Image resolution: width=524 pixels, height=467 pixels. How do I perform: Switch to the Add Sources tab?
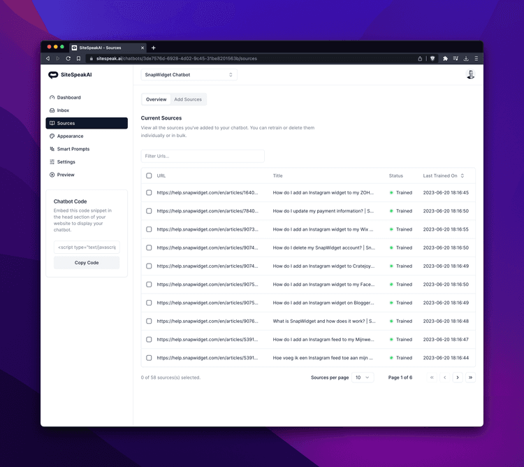pyautogui.click(x=188, y=99)
